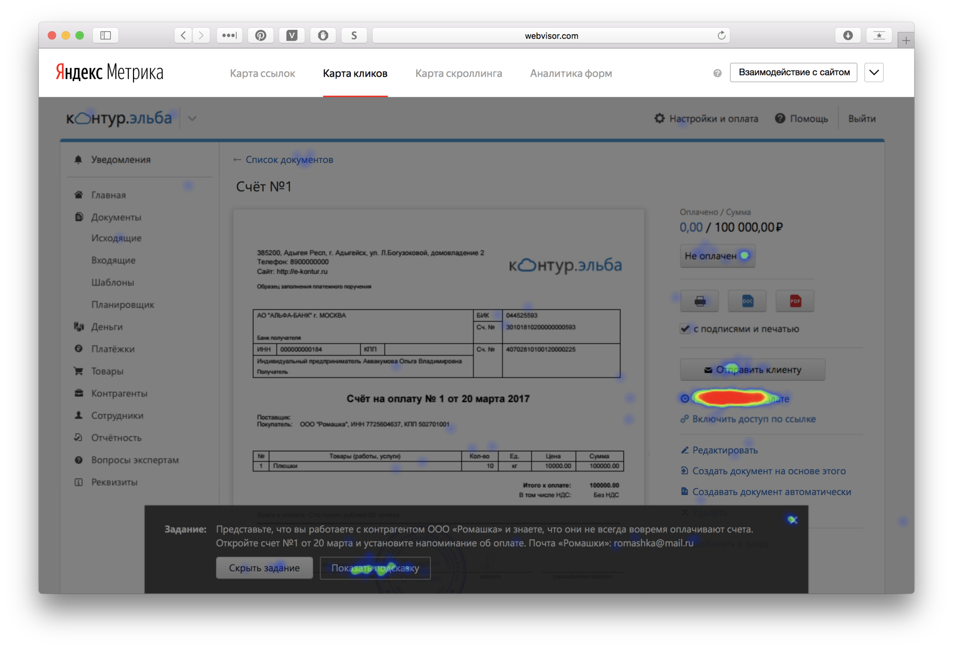Click 'Список документов' breadcrumb link
Viewport: 953px width, 649px height.
point(283,160)
